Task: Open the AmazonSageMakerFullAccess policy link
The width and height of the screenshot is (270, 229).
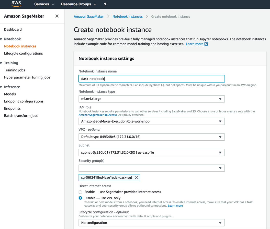Action: (98, 115)
